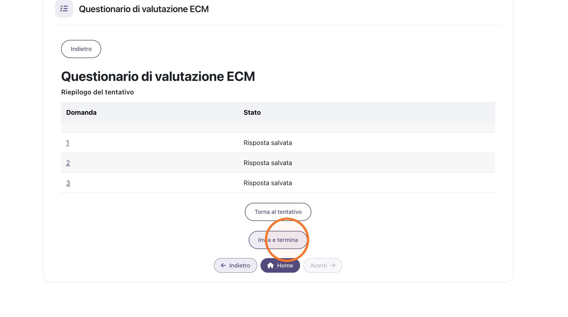Click the large Questionario di valutazione ECM heading
Viewport: 568px width, 317px height.
click(x=158, y=76)
